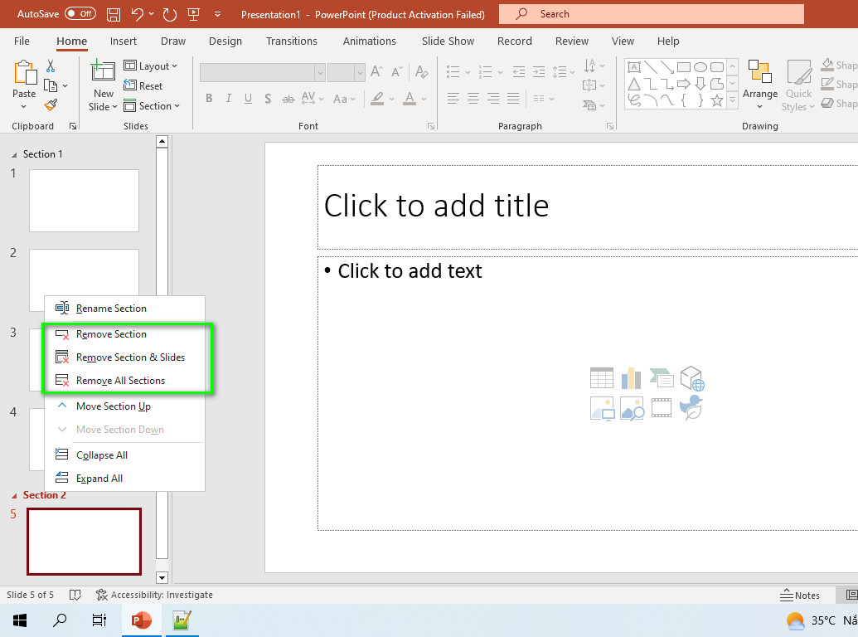
Task: Select slide 1 thumbnail
Action: click(84, 200)
